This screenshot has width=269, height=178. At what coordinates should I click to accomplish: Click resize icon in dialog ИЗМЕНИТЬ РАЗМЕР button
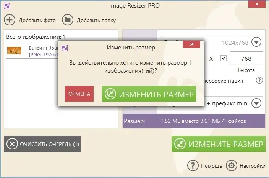(110, 94)
